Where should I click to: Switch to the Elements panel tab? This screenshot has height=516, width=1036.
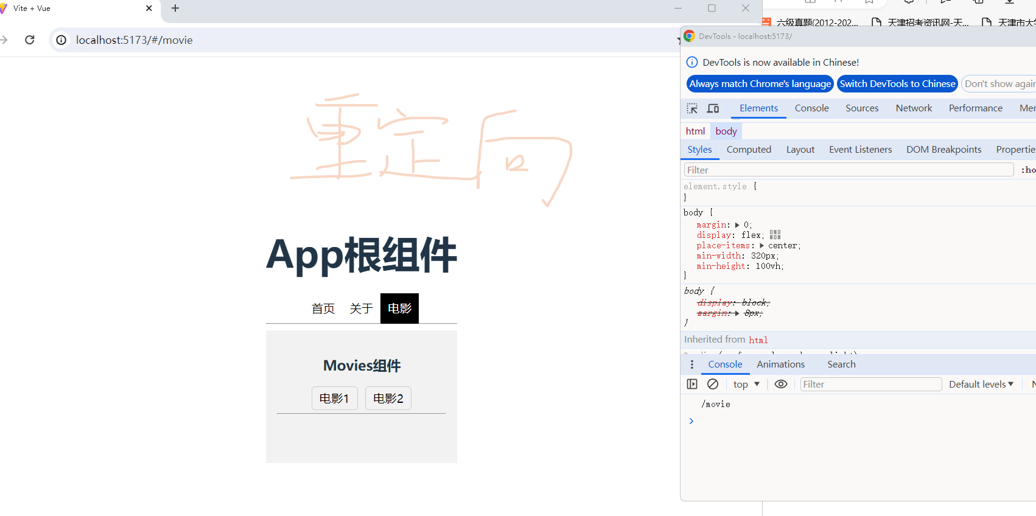click(x=758, y=108)
